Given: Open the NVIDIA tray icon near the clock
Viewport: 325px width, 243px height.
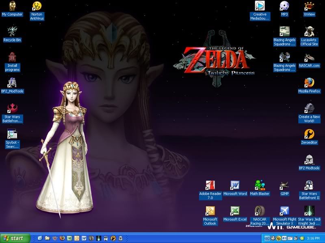Looking at the screenshot, I should pyautogui.click(x=301, y=238).
